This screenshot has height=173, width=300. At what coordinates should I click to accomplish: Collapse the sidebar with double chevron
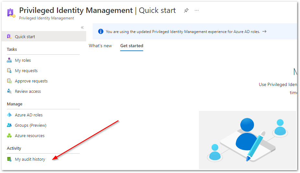[82, 27]
